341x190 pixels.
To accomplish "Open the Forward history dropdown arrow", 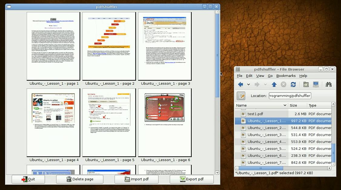I will tap(265, 84).
